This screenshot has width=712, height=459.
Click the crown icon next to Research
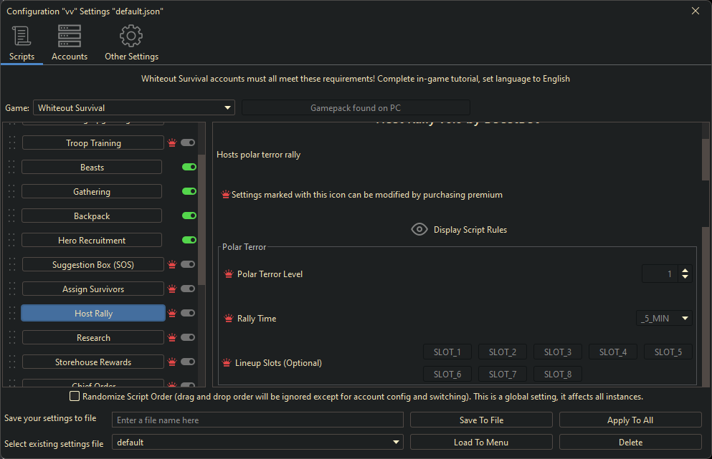172,337
